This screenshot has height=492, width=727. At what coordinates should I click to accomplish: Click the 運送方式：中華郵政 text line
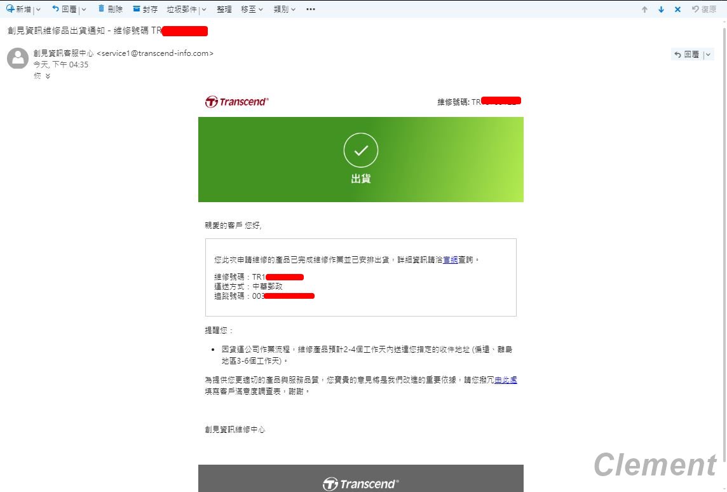248,287
